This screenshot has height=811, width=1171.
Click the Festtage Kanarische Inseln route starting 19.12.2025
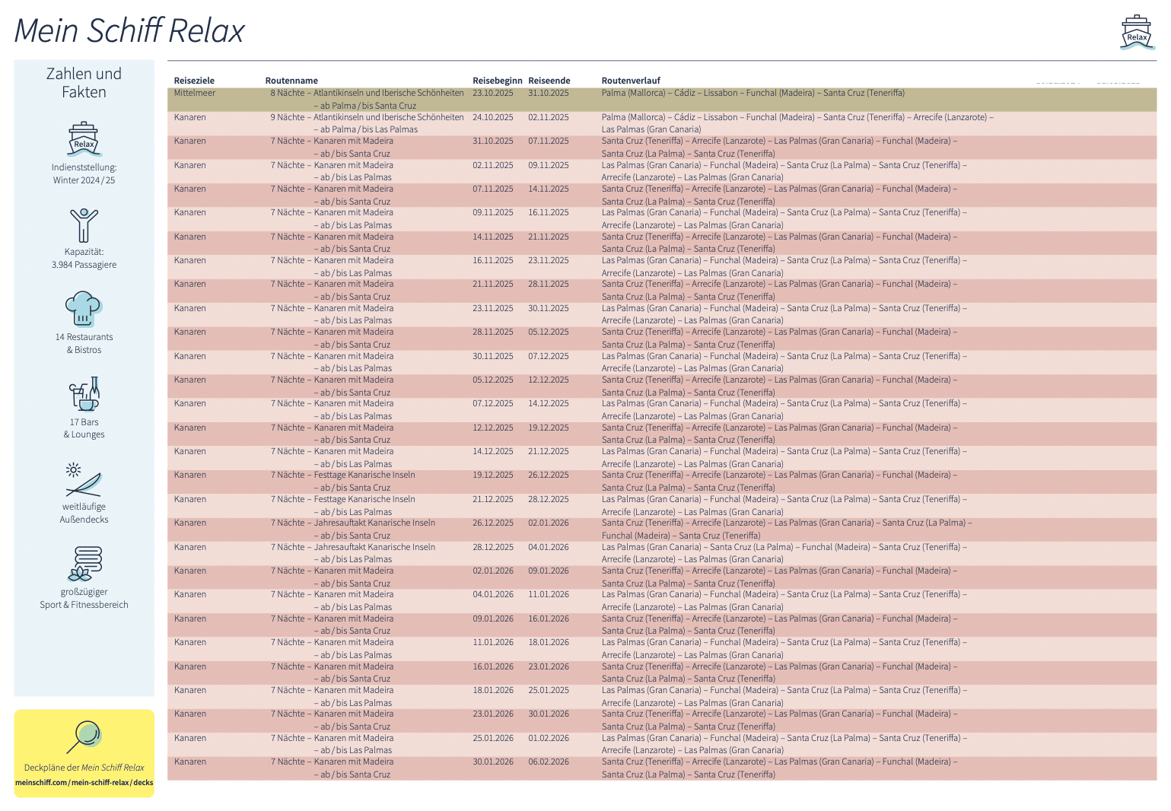364,475
